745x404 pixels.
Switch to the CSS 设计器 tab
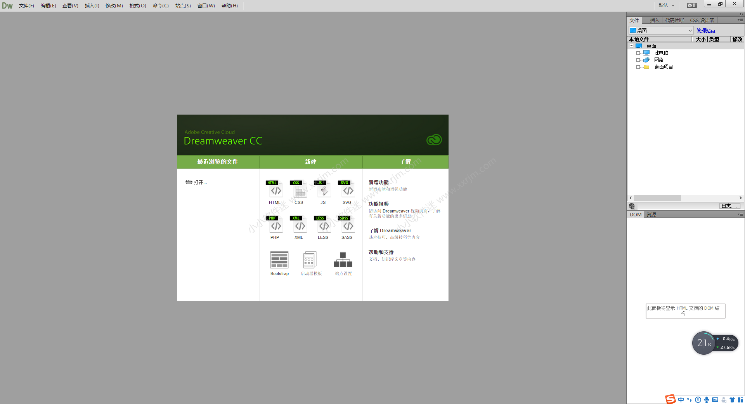coord(702,20)
